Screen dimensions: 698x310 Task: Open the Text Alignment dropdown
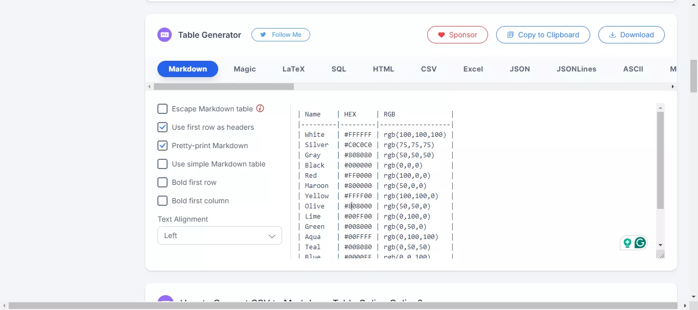click(219, 235)
